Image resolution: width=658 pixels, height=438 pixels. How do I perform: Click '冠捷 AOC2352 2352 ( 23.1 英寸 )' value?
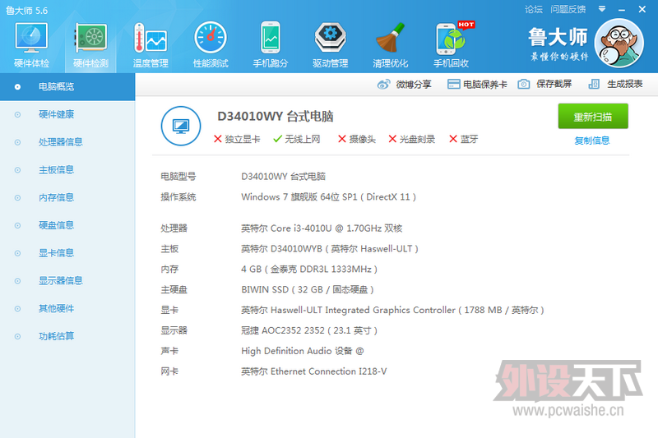point(309,330)
